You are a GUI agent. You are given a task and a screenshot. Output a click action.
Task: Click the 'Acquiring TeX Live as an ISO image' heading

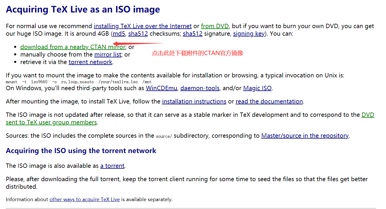click(83, 9)
